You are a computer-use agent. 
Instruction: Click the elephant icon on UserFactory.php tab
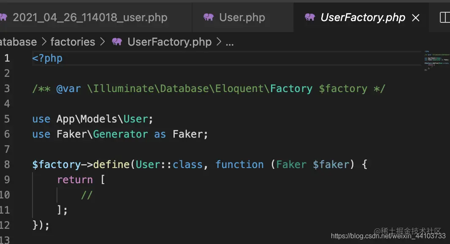tap(310, 17)
